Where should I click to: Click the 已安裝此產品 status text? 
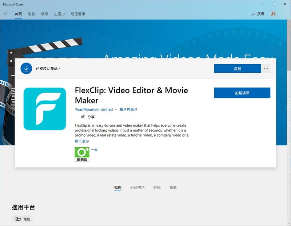pyautogui.click(x=47, y=68)
